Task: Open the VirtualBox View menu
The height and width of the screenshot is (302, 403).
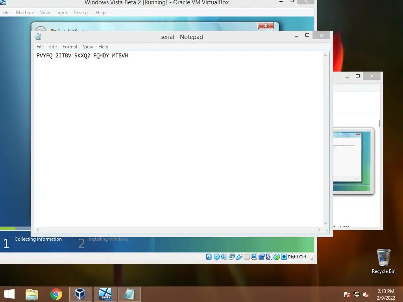Action: pos(45,12)
